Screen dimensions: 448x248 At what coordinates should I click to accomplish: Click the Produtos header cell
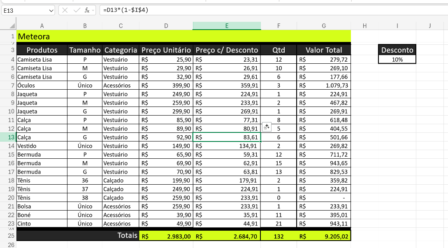42,50
